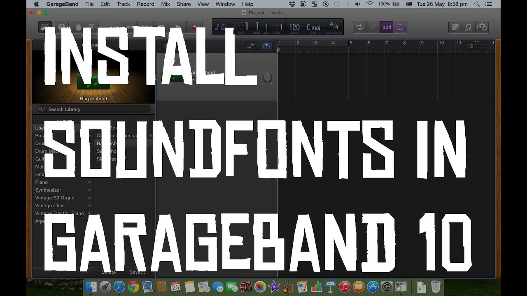Toggle the Tuner button

click(x=373, y=27)
